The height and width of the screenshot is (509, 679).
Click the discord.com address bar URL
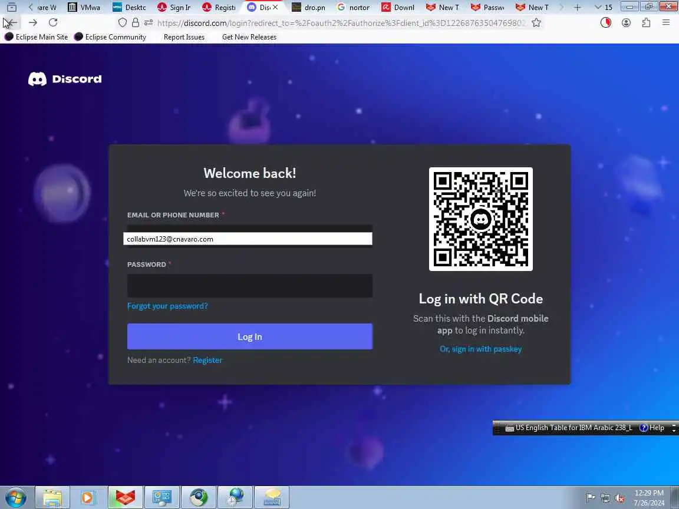pyautogui.click(x=342, y=23)
